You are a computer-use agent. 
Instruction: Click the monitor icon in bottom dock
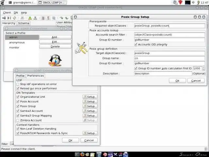click(x=77, y=154)
